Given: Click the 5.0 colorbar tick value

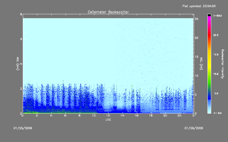Looking at the screenshot, I should click(x=216, y=93).
